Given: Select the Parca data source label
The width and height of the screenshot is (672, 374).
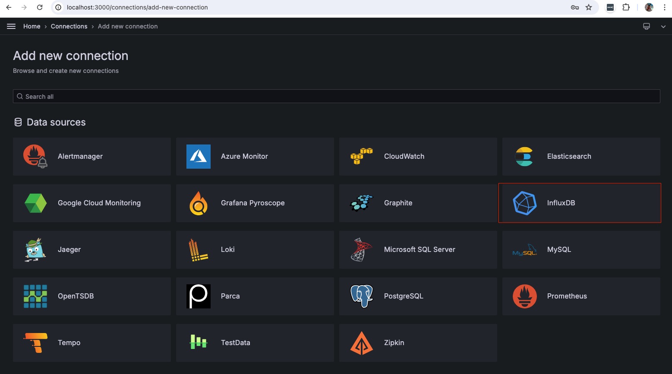Looking at the screenshot, I should click(230, 296).
